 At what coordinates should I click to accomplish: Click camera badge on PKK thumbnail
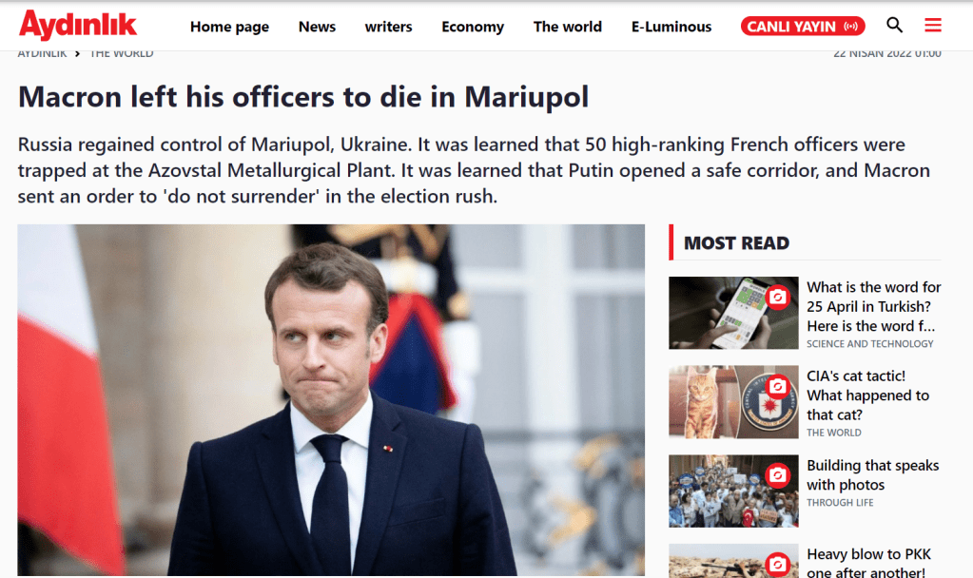pos(777,564)
